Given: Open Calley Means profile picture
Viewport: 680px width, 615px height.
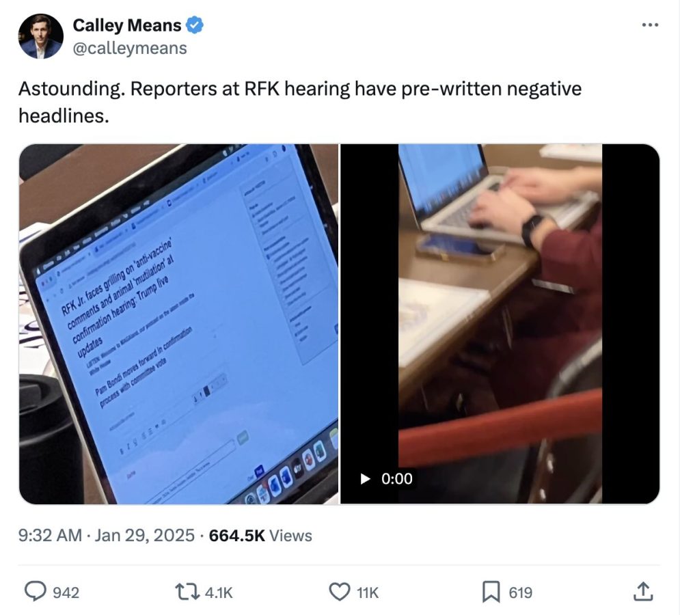Looking at the screenshot, I should coord(41,36).
